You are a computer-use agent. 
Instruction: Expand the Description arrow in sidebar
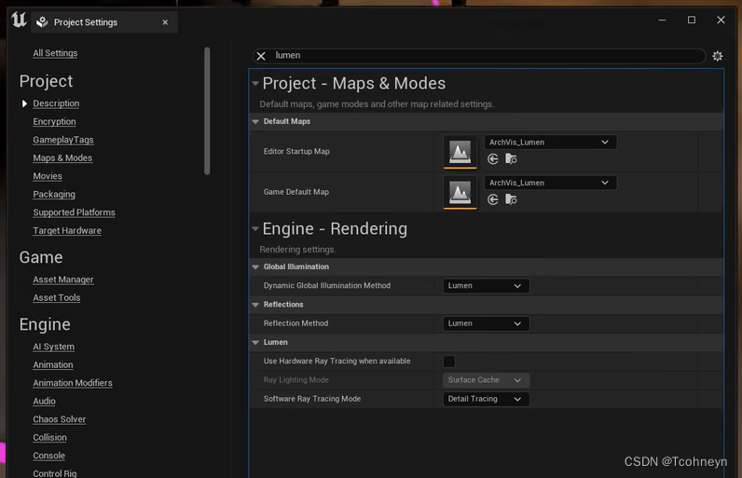[24, 103]
